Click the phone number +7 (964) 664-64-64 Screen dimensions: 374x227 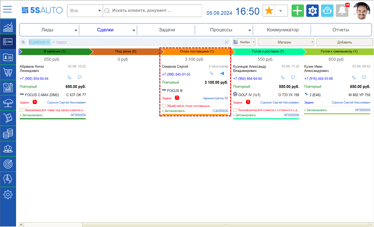[x=247, y=78]
